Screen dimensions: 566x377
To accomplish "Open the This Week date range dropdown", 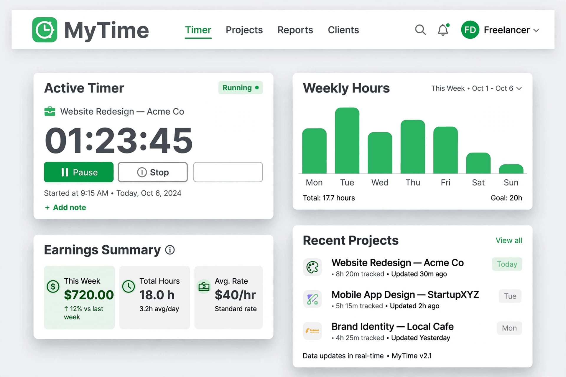I will pyautogui.click(x=477, y=88).
